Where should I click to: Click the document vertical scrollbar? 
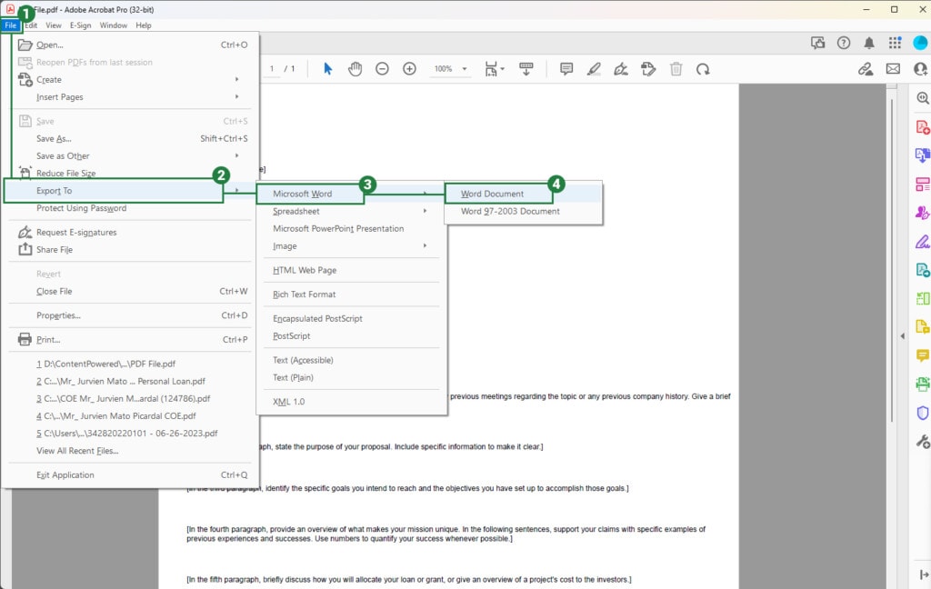pyautogui.click(x=891, y=259)
